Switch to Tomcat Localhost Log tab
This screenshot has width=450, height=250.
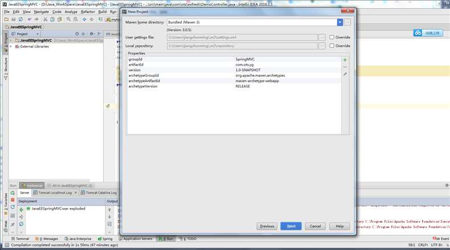(55, 192)
